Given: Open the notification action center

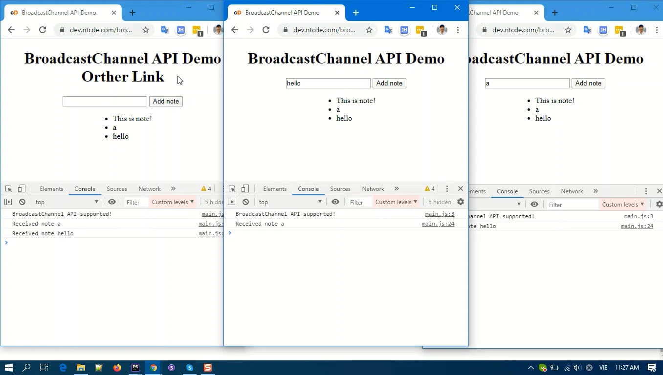Looking at the screenshot, I should [x=652, y=368].
